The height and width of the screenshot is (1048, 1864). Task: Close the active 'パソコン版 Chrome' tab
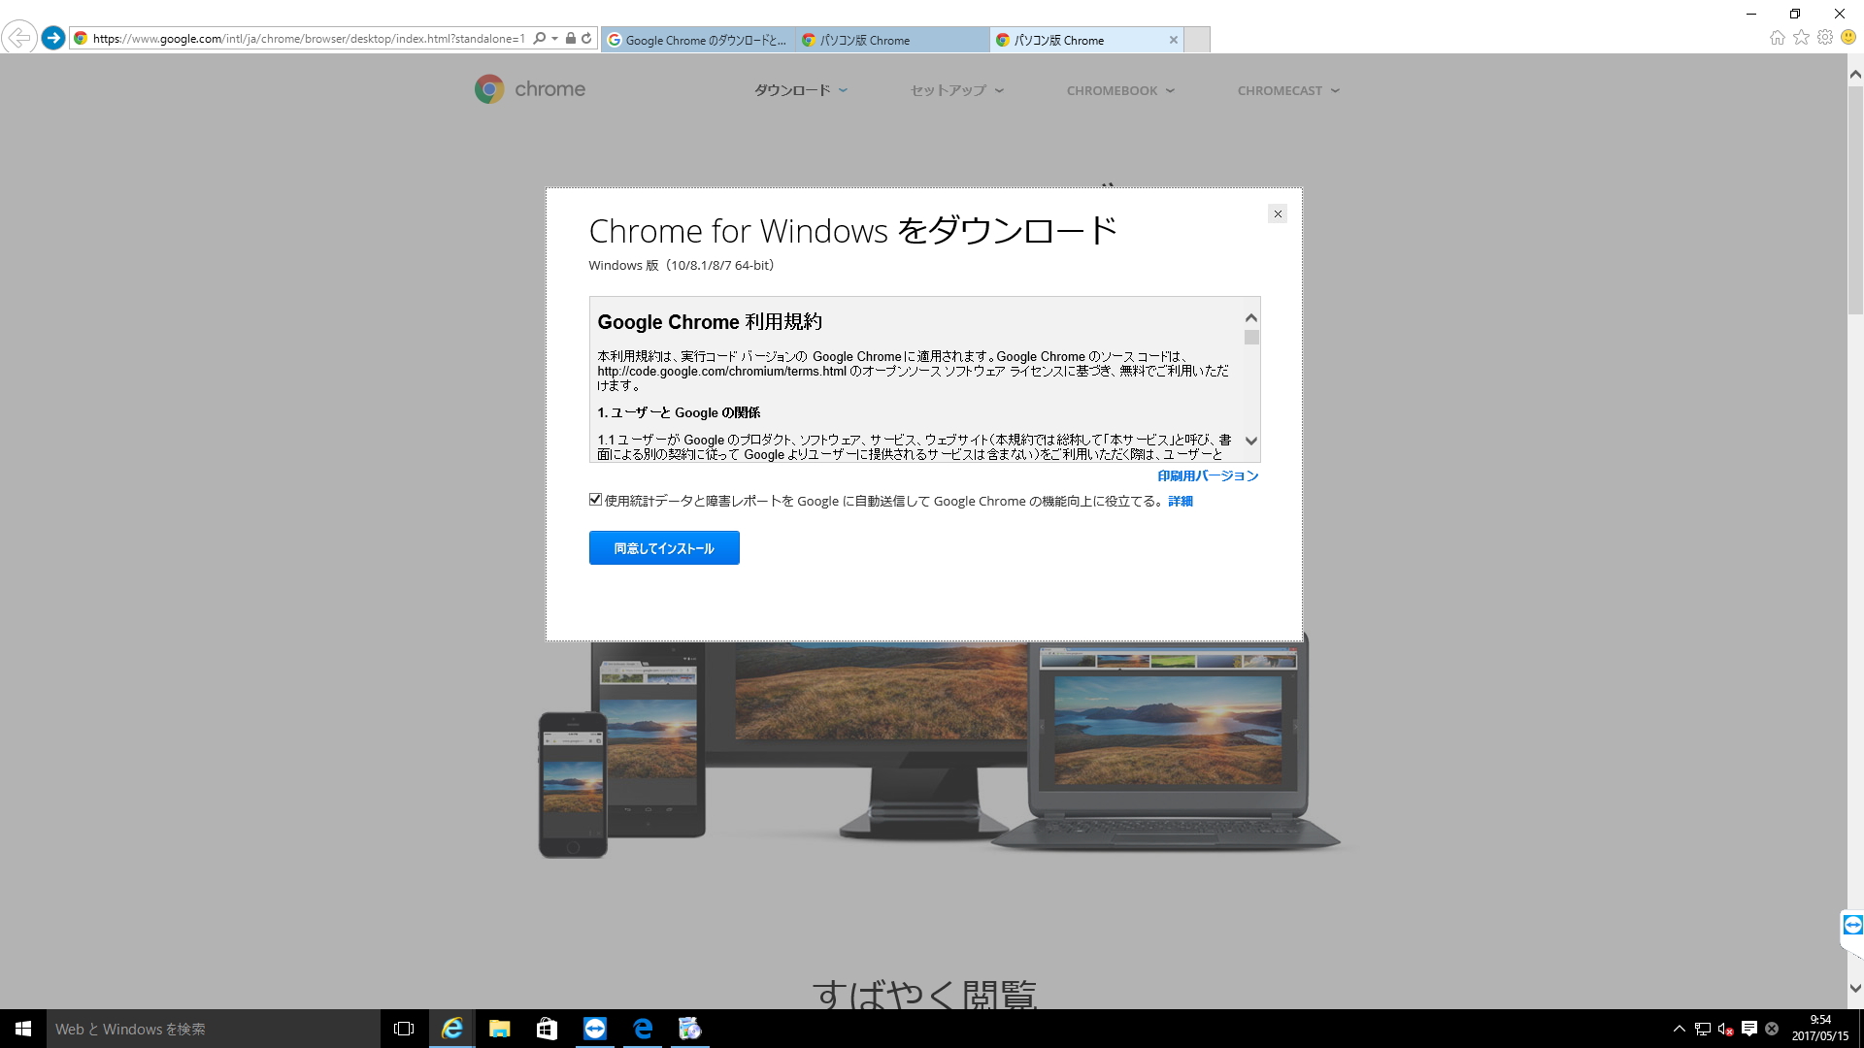pyautogui.click(x=1173, y=40)
